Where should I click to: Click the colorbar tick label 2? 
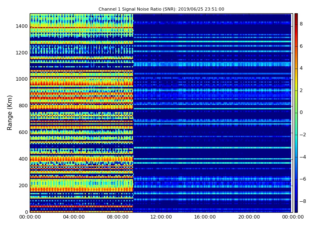[301, 90]
